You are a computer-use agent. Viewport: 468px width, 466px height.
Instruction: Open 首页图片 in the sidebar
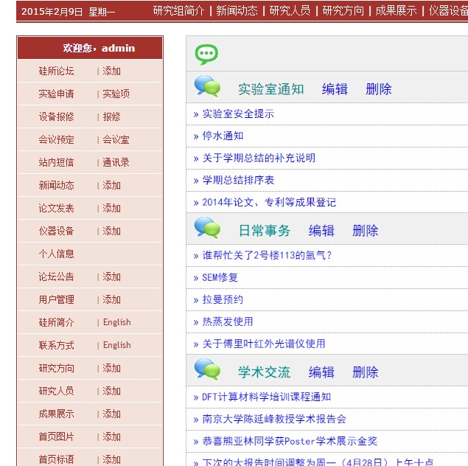[x=57, y=437]
